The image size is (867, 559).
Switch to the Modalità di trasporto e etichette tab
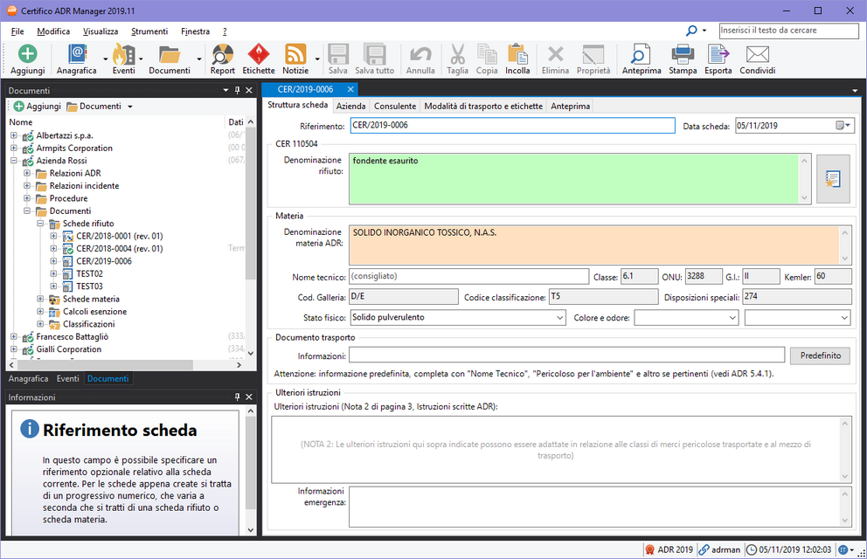coord(483,106)
